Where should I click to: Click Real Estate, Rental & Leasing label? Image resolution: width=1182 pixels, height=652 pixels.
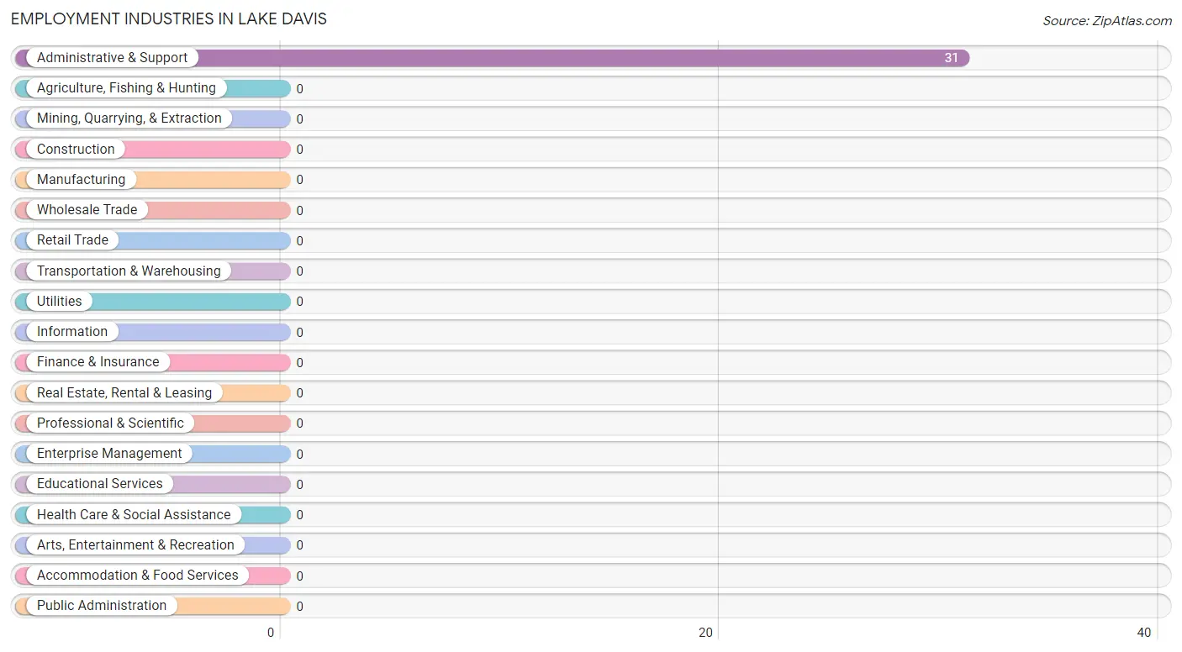(124, 393)
